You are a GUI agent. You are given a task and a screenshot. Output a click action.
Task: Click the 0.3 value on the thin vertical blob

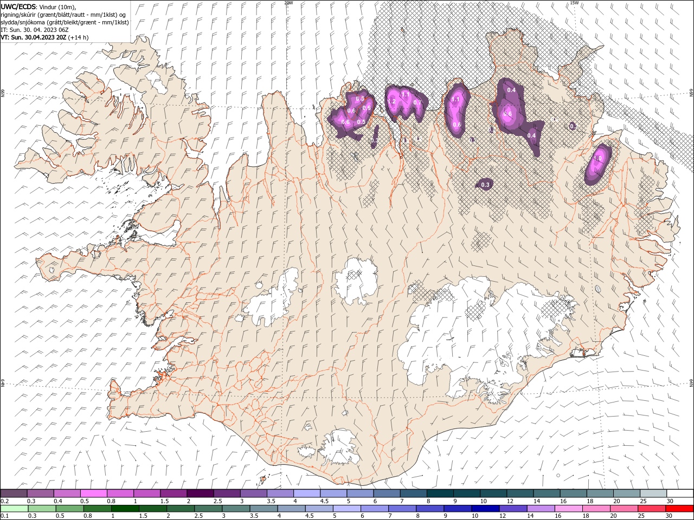[x=374, y=141]
